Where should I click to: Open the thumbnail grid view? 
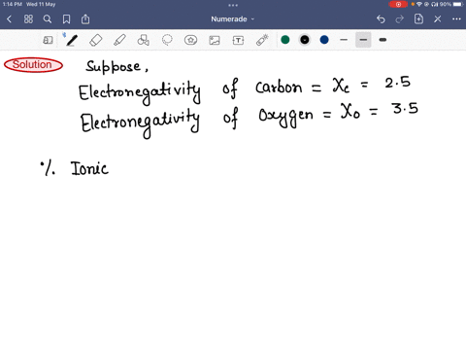pyautogui.click(x=28, y=19)
